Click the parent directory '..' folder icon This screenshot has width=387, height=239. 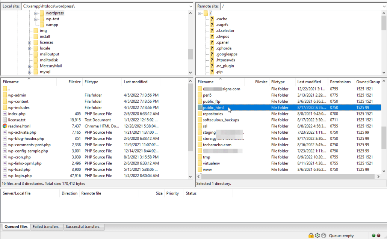click(x=5, y=89)
